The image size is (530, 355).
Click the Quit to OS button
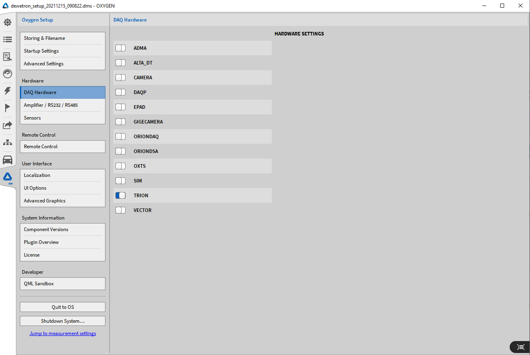pos(62,307)
